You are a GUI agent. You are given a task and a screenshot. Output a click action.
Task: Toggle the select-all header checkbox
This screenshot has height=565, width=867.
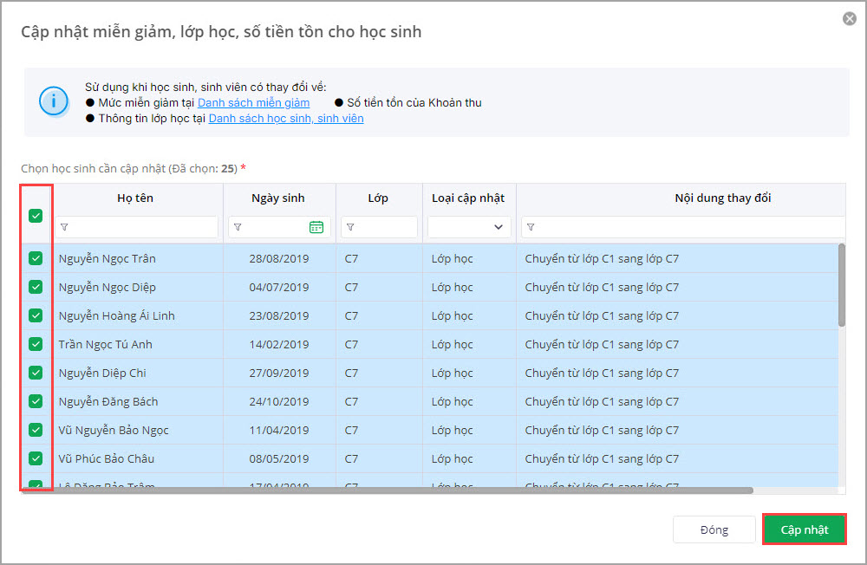coord(36,216)
